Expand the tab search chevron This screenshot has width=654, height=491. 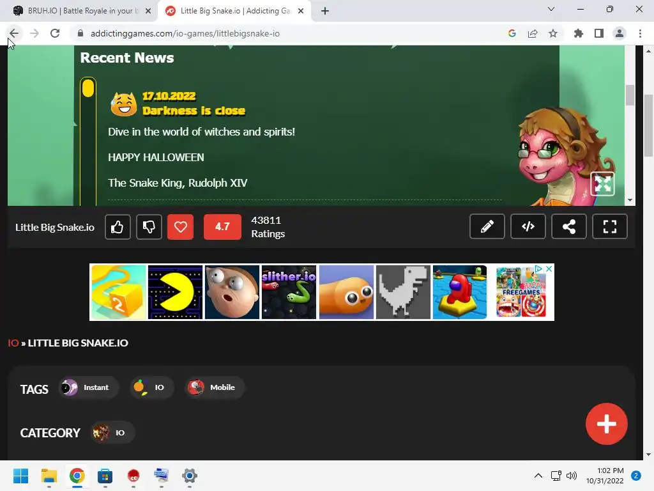[551, 9]
